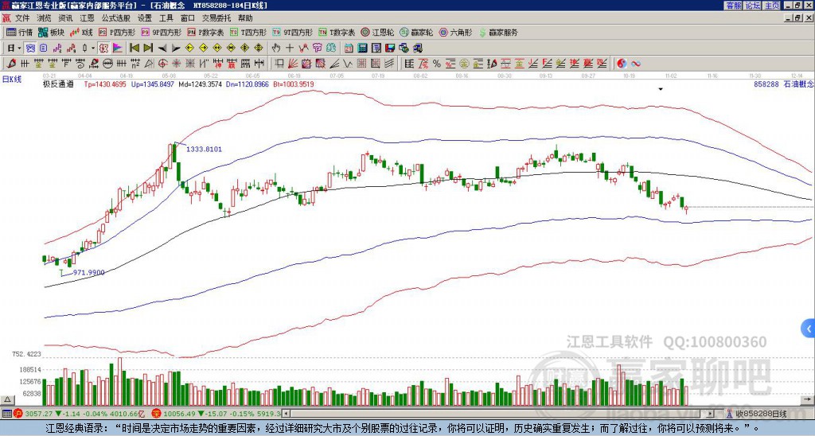Click the 971.9900 low price label

coord(88,272)
